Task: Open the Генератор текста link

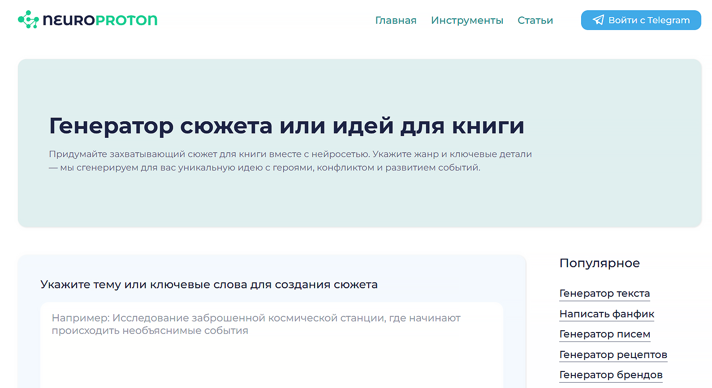Action: 604,294
